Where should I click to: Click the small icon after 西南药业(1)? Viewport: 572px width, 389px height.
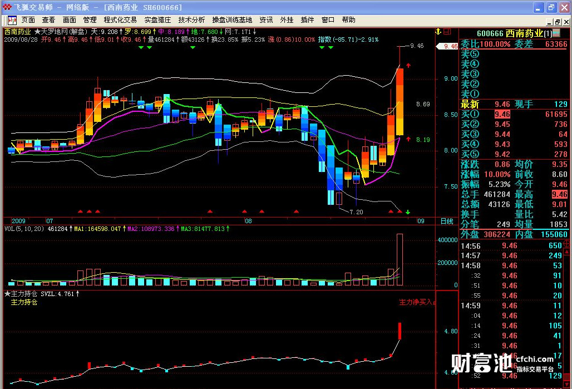[x=556, y=33]
